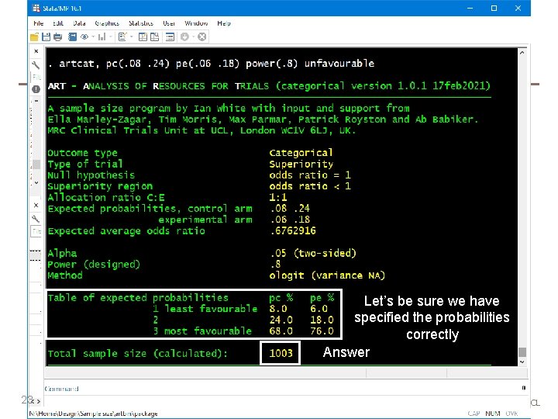The width and height of the screenshot is (558, 419).
Task: Click the lower-left panel wrench icon
Action: coord(36,219)
